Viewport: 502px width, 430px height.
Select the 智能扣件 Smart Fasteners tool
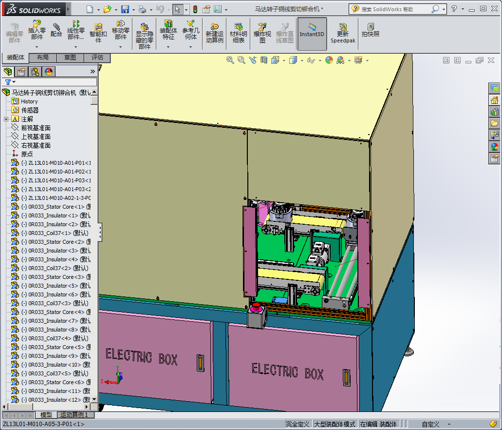[x=98, y=33]
